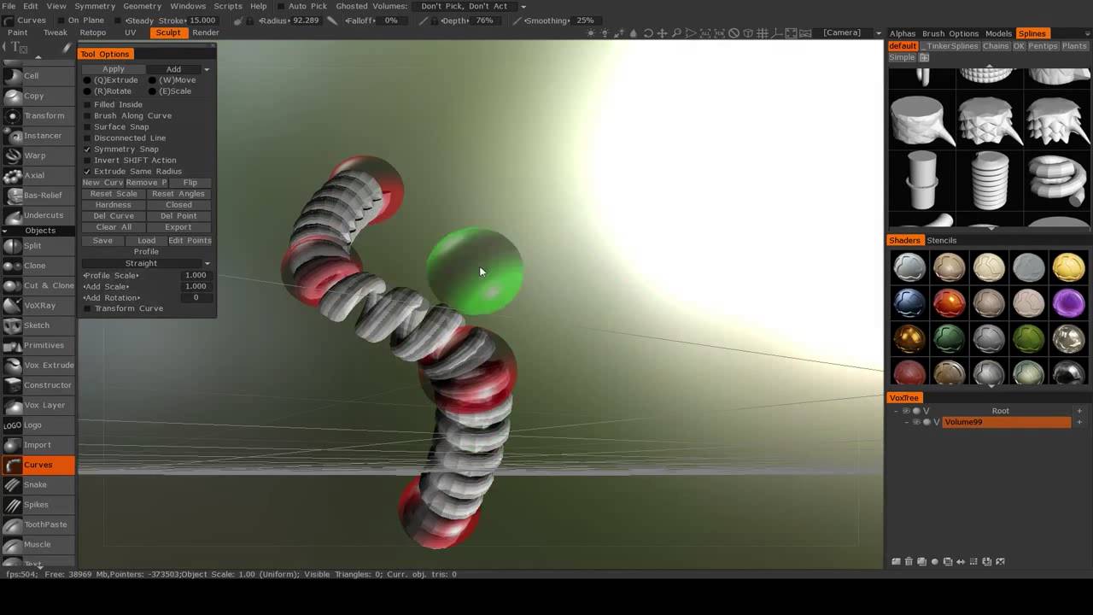The image size is (1093, 615).
Task: Activate the Clone tool
Action: tap(38, 266)
